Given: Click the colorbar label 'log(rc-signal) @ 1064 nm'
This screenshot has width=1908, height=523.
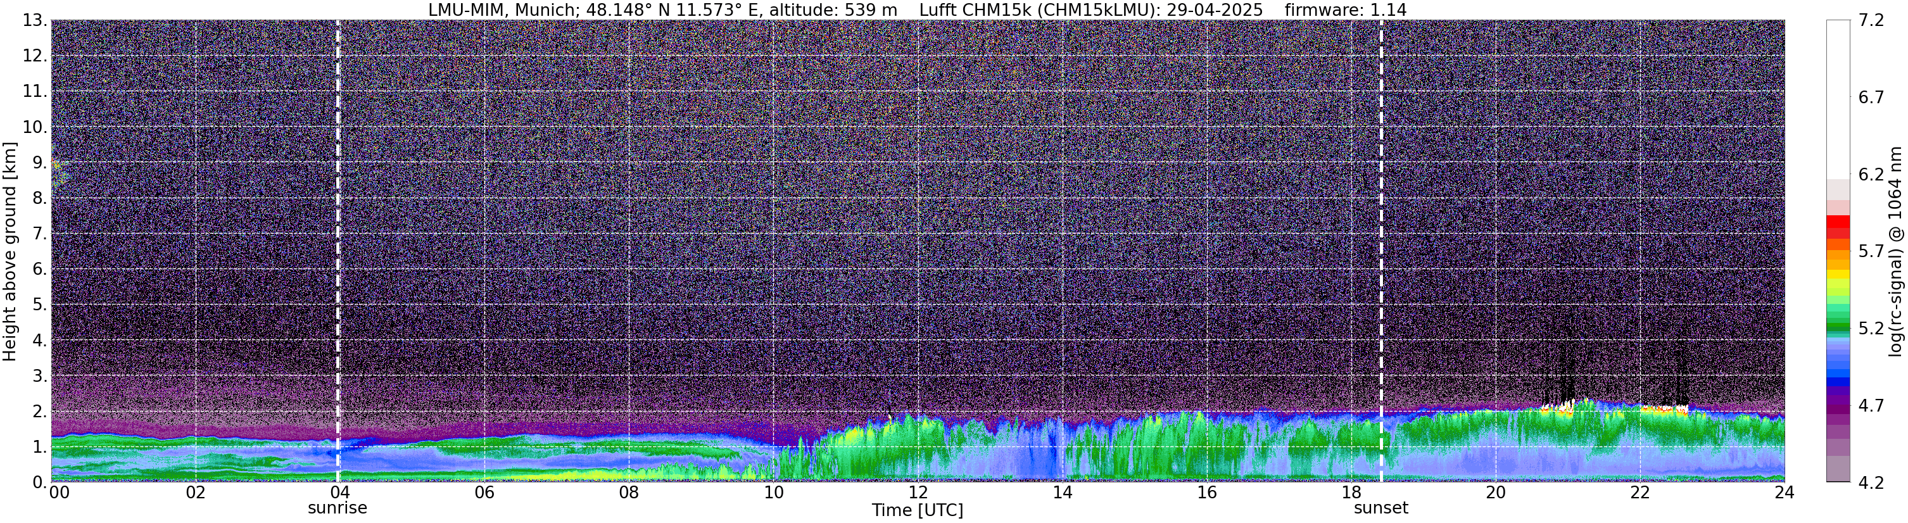Looking at the screenshot, I should [x=1896, y=251].
